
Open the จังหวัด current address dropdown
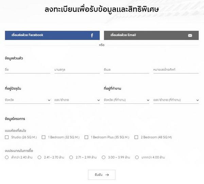click(x=28, y=100)
